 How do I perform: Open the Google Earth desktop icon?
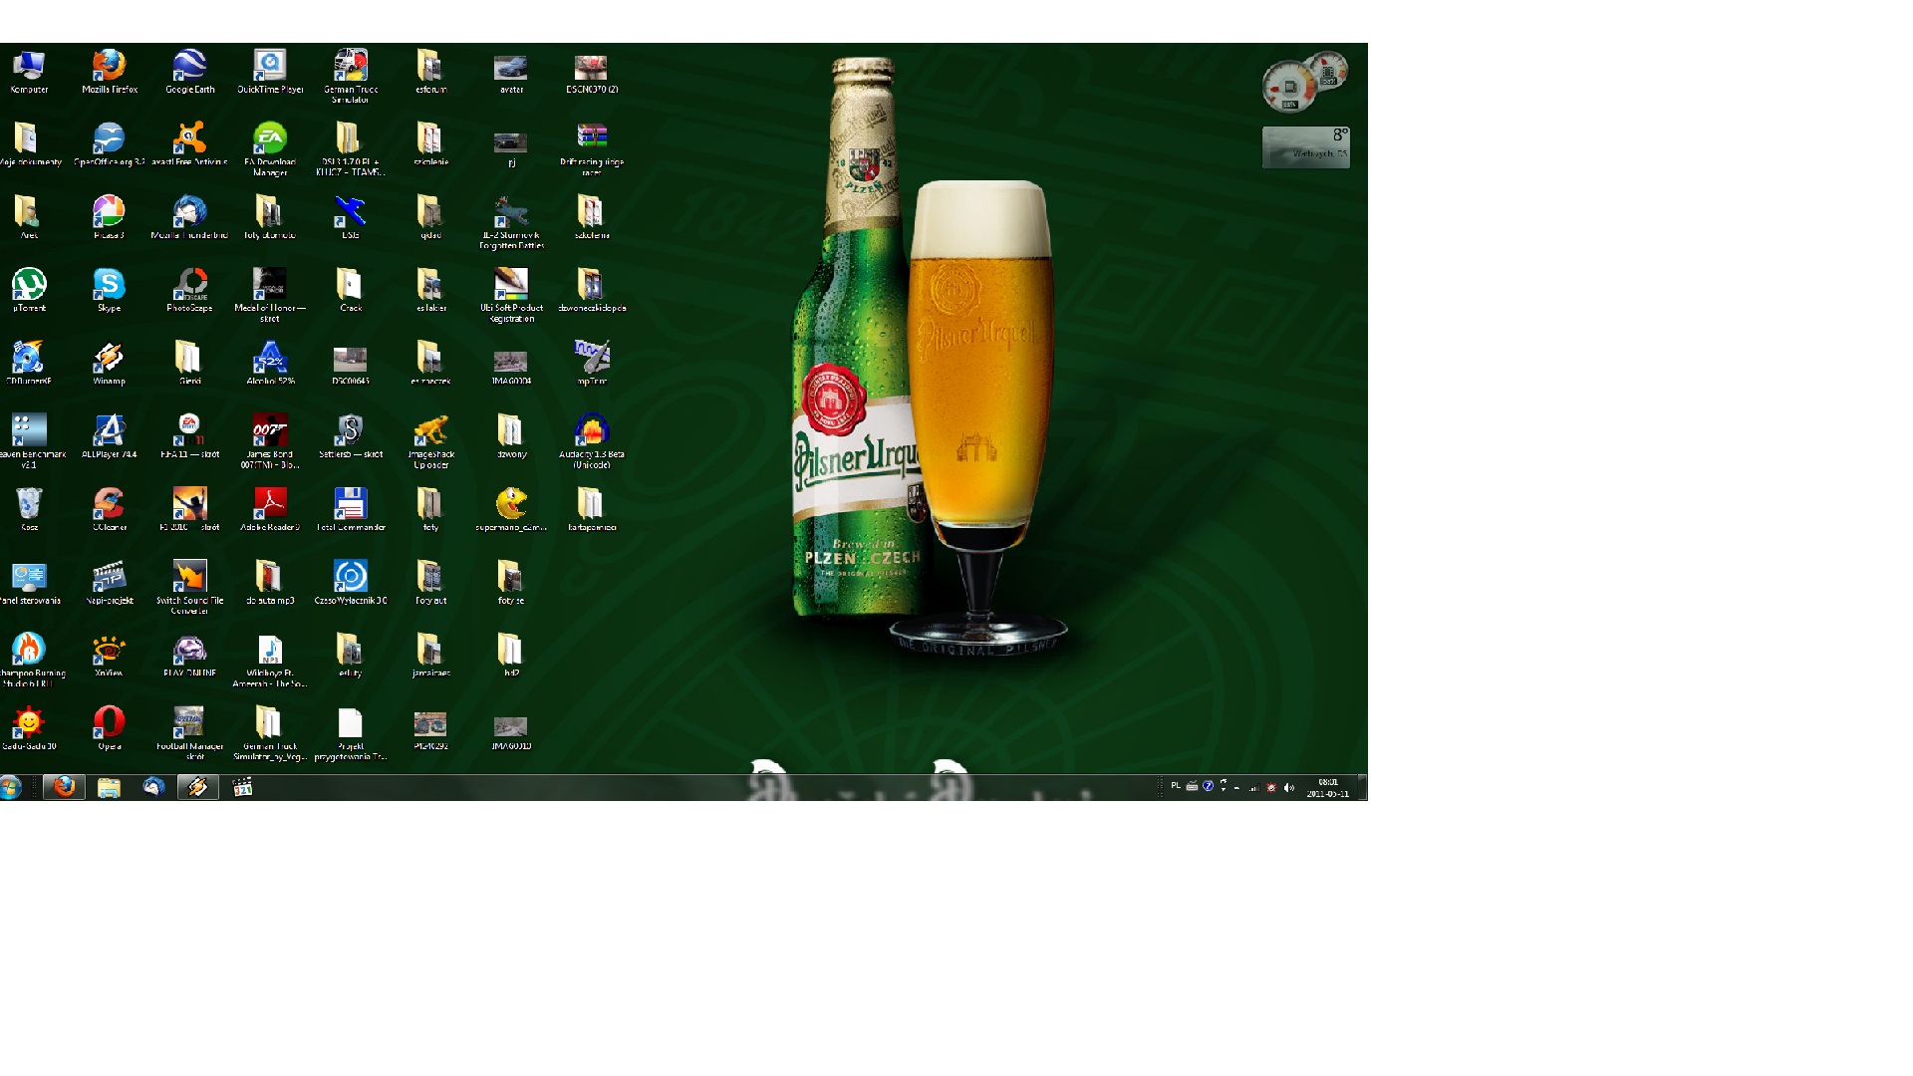pos(189,67)
